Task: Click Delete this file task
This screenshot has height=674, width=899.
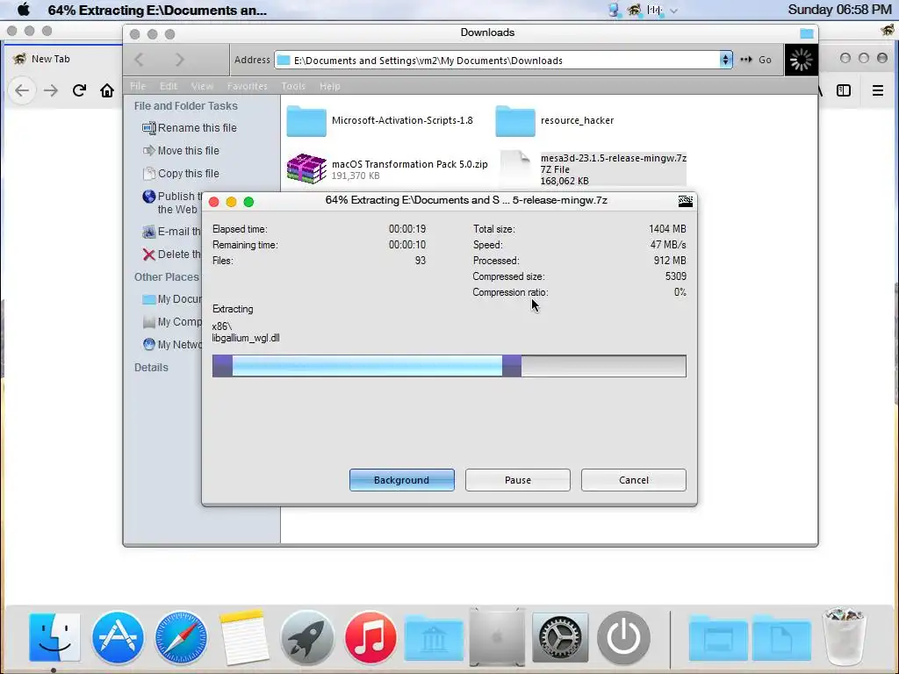Action: tap(172, 254)
